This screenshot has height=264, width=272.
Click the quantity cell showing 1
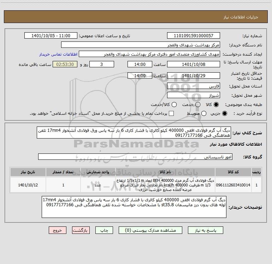63,185
